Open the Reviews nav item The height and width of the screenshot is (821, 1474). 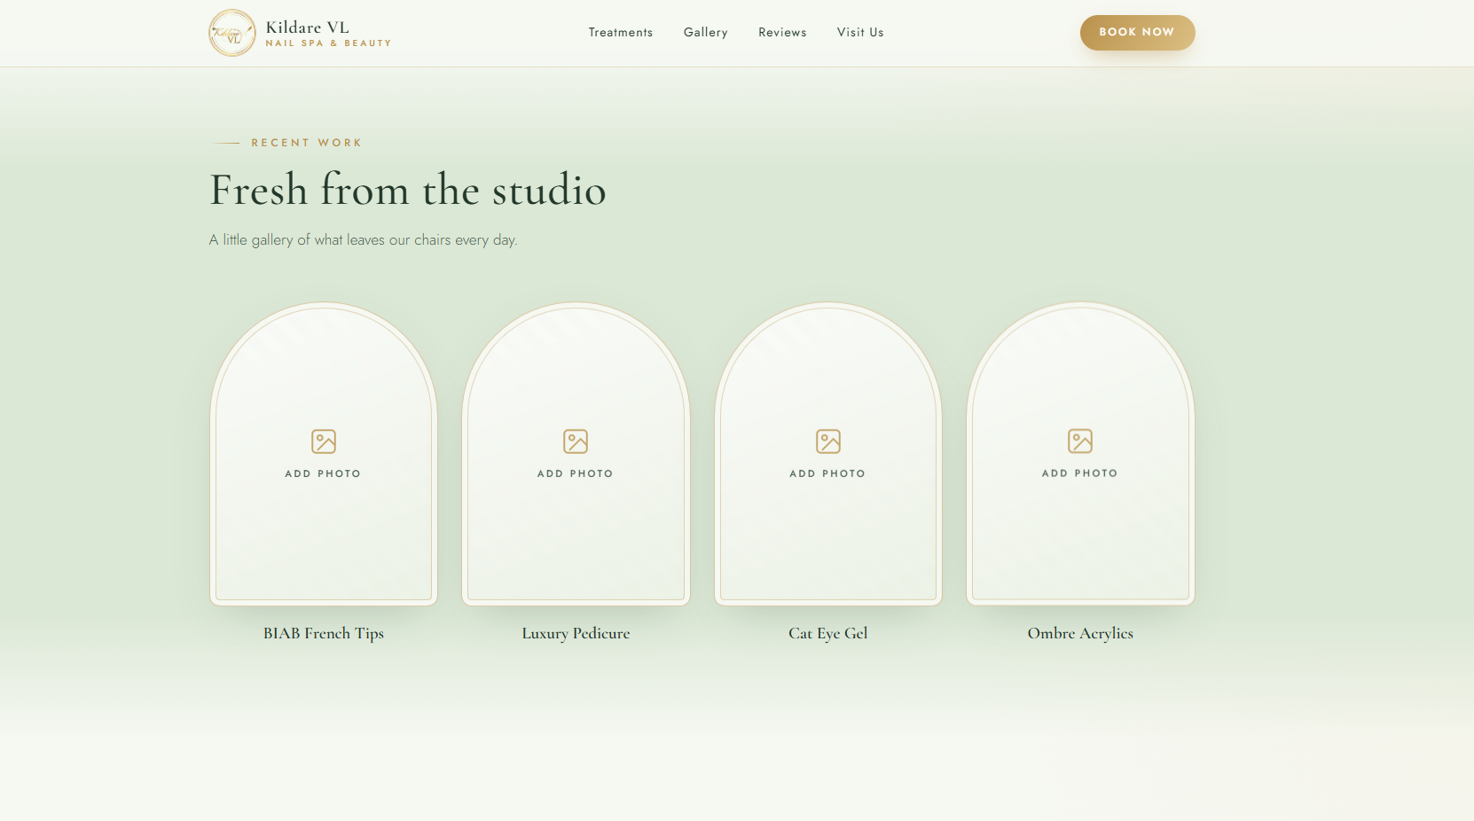pyautogui.click(x=782, y=32)
